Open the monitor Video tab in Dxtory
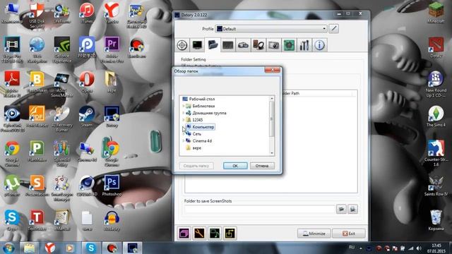Viewport: 452px width, 254px height. coord(198,45)
